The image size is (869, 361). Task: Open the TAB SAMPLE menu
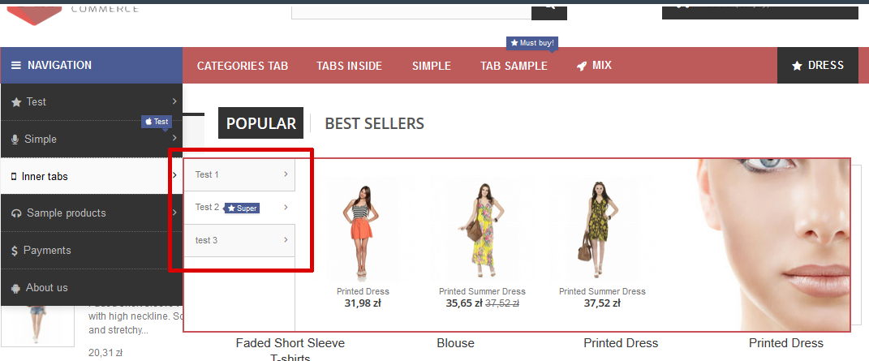coord(514,66)
